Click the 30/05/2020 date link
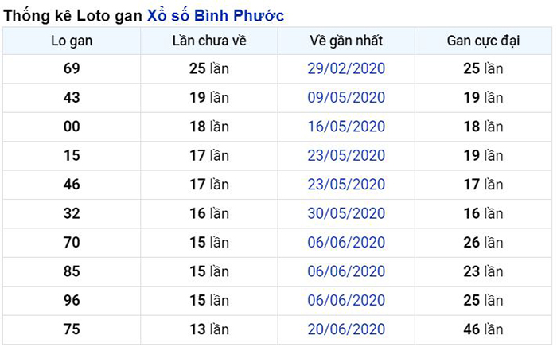This screenshot has height=347, width=557. [346, 213]
